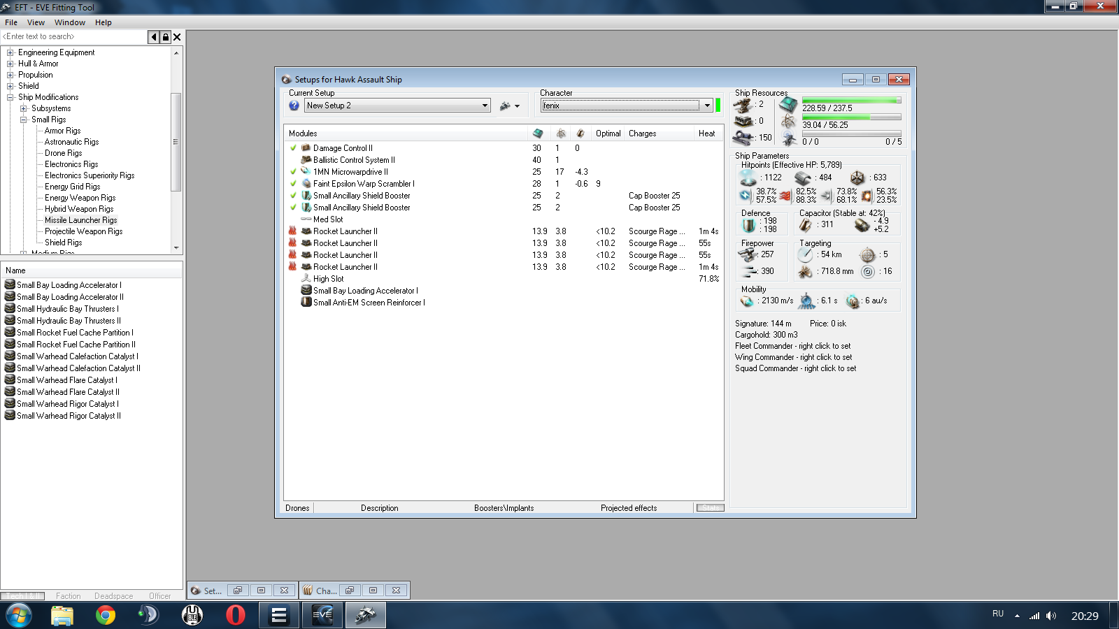
Task: Collapse Small Rigs tree node
Action: [x=23, y=120]
